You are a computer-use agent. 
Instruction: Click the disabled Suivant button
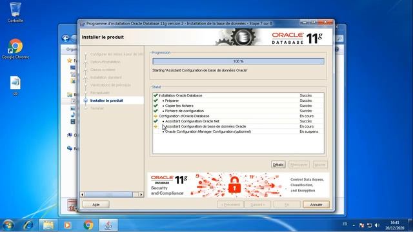click(257, 204)
